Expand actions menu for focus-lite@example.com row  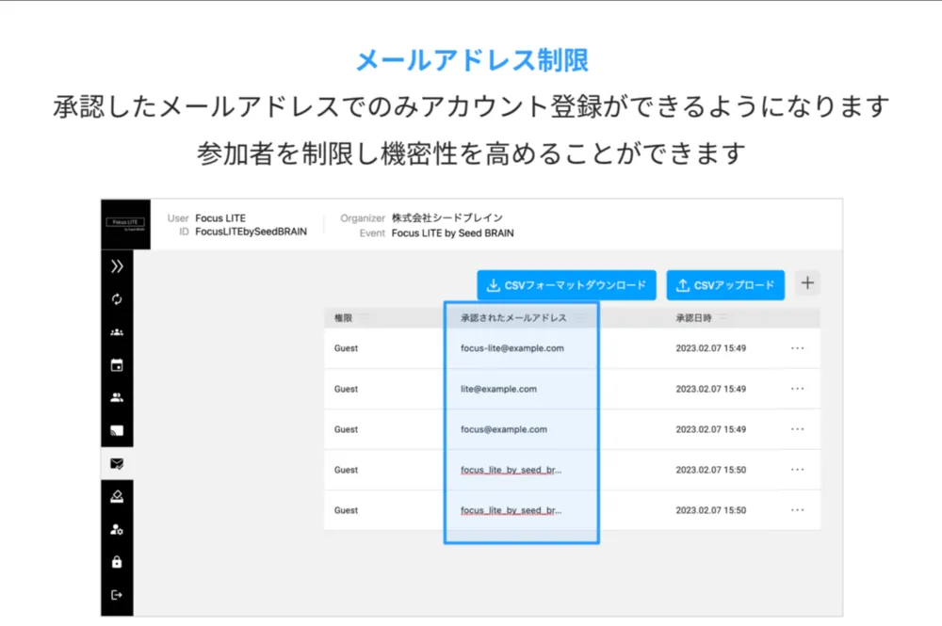(798, 348)
